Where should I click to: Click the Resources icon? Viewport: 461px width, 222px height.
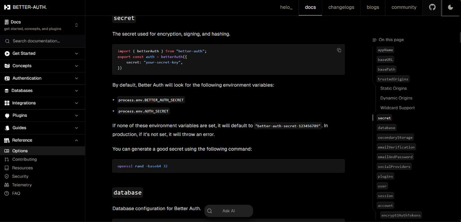click(7, 168)
